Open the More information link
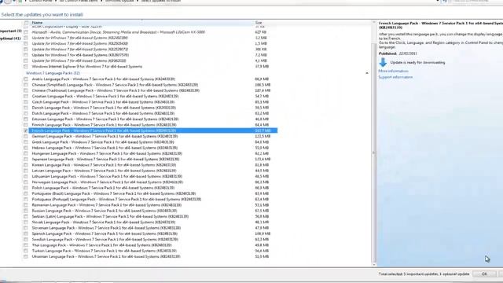Screen dimensions: 503x283 click(393, 71)
